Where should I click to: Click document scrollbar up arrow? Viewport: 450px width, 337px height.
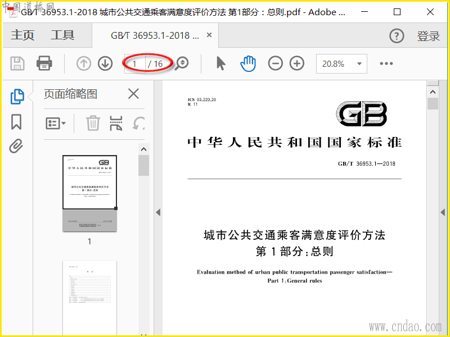point(433,92)
